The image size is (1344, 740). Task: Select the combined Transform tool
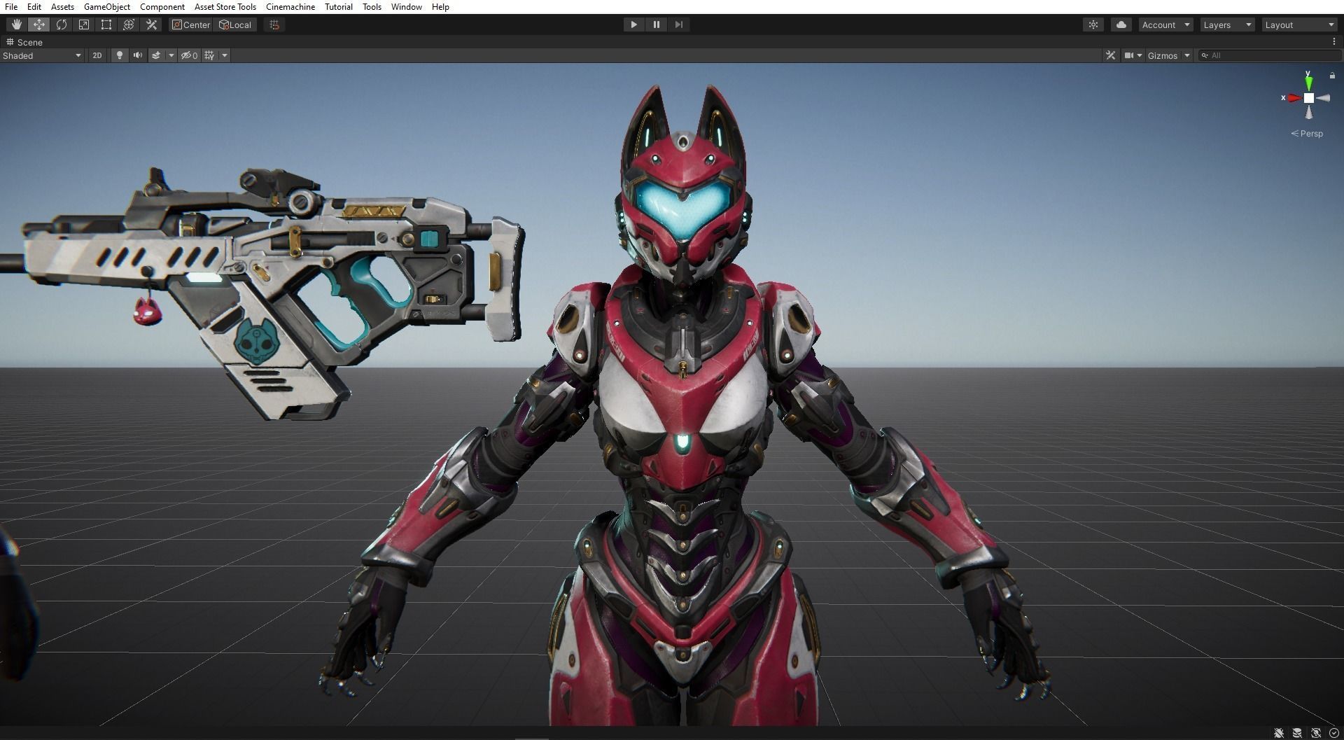coord(129,25)
